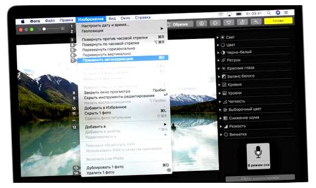Open the Apple menu
Screen dimensions: 316x188
click(x=23, y=21)
